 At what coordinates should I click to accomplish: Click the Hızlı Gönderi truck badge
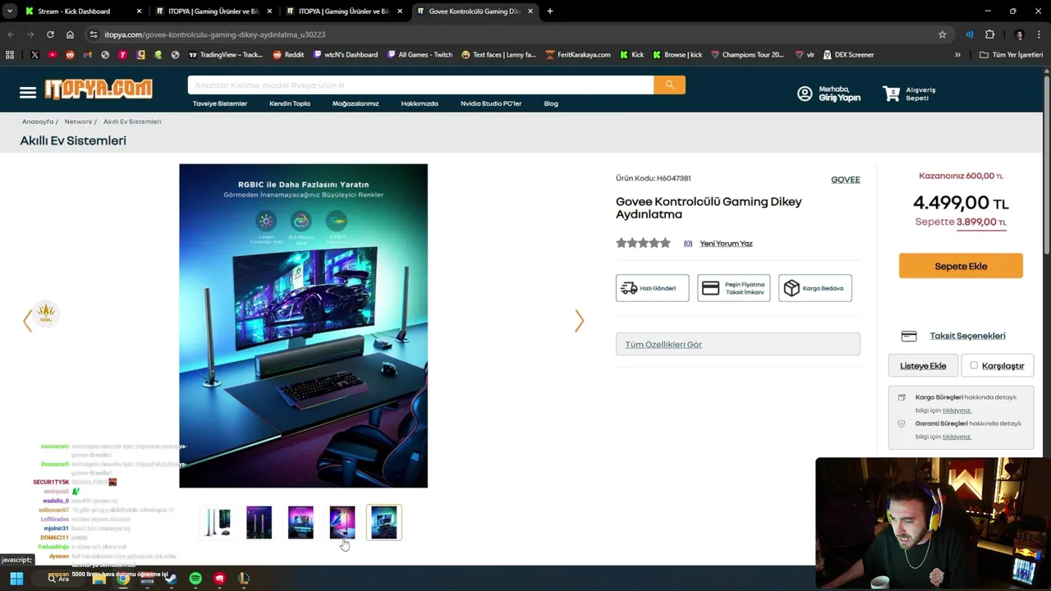652,288
